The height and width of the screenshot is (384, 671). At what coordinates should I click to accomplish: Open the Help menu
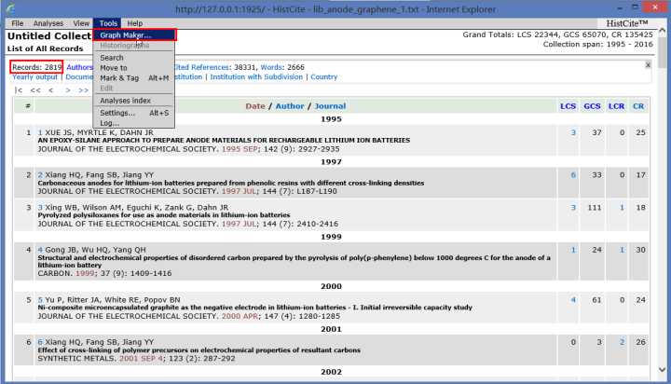pos(135,23)
